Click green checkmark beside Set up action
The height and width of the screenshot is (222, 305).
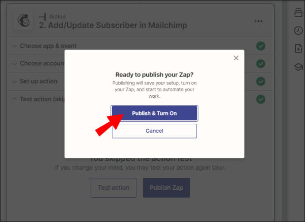261,81
